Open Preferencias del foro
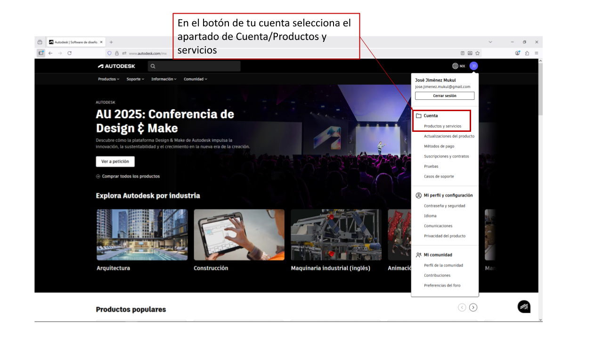 pos(442,285)
